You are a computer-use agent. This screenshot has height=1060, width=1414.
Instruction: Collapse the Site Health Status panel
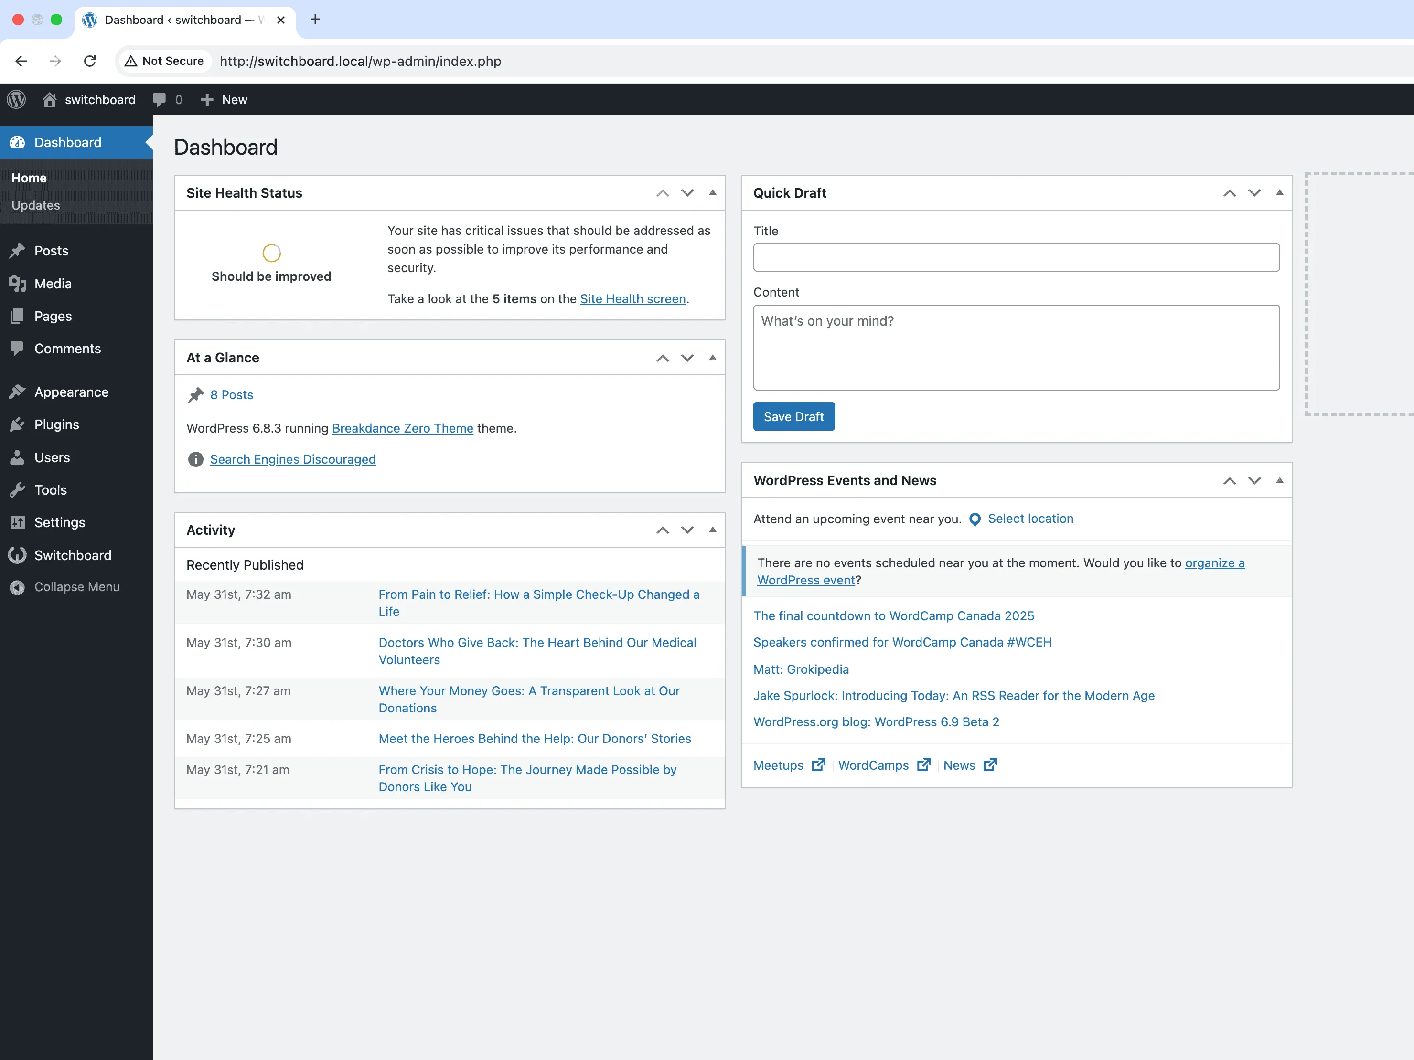click(x=712, y=192)
